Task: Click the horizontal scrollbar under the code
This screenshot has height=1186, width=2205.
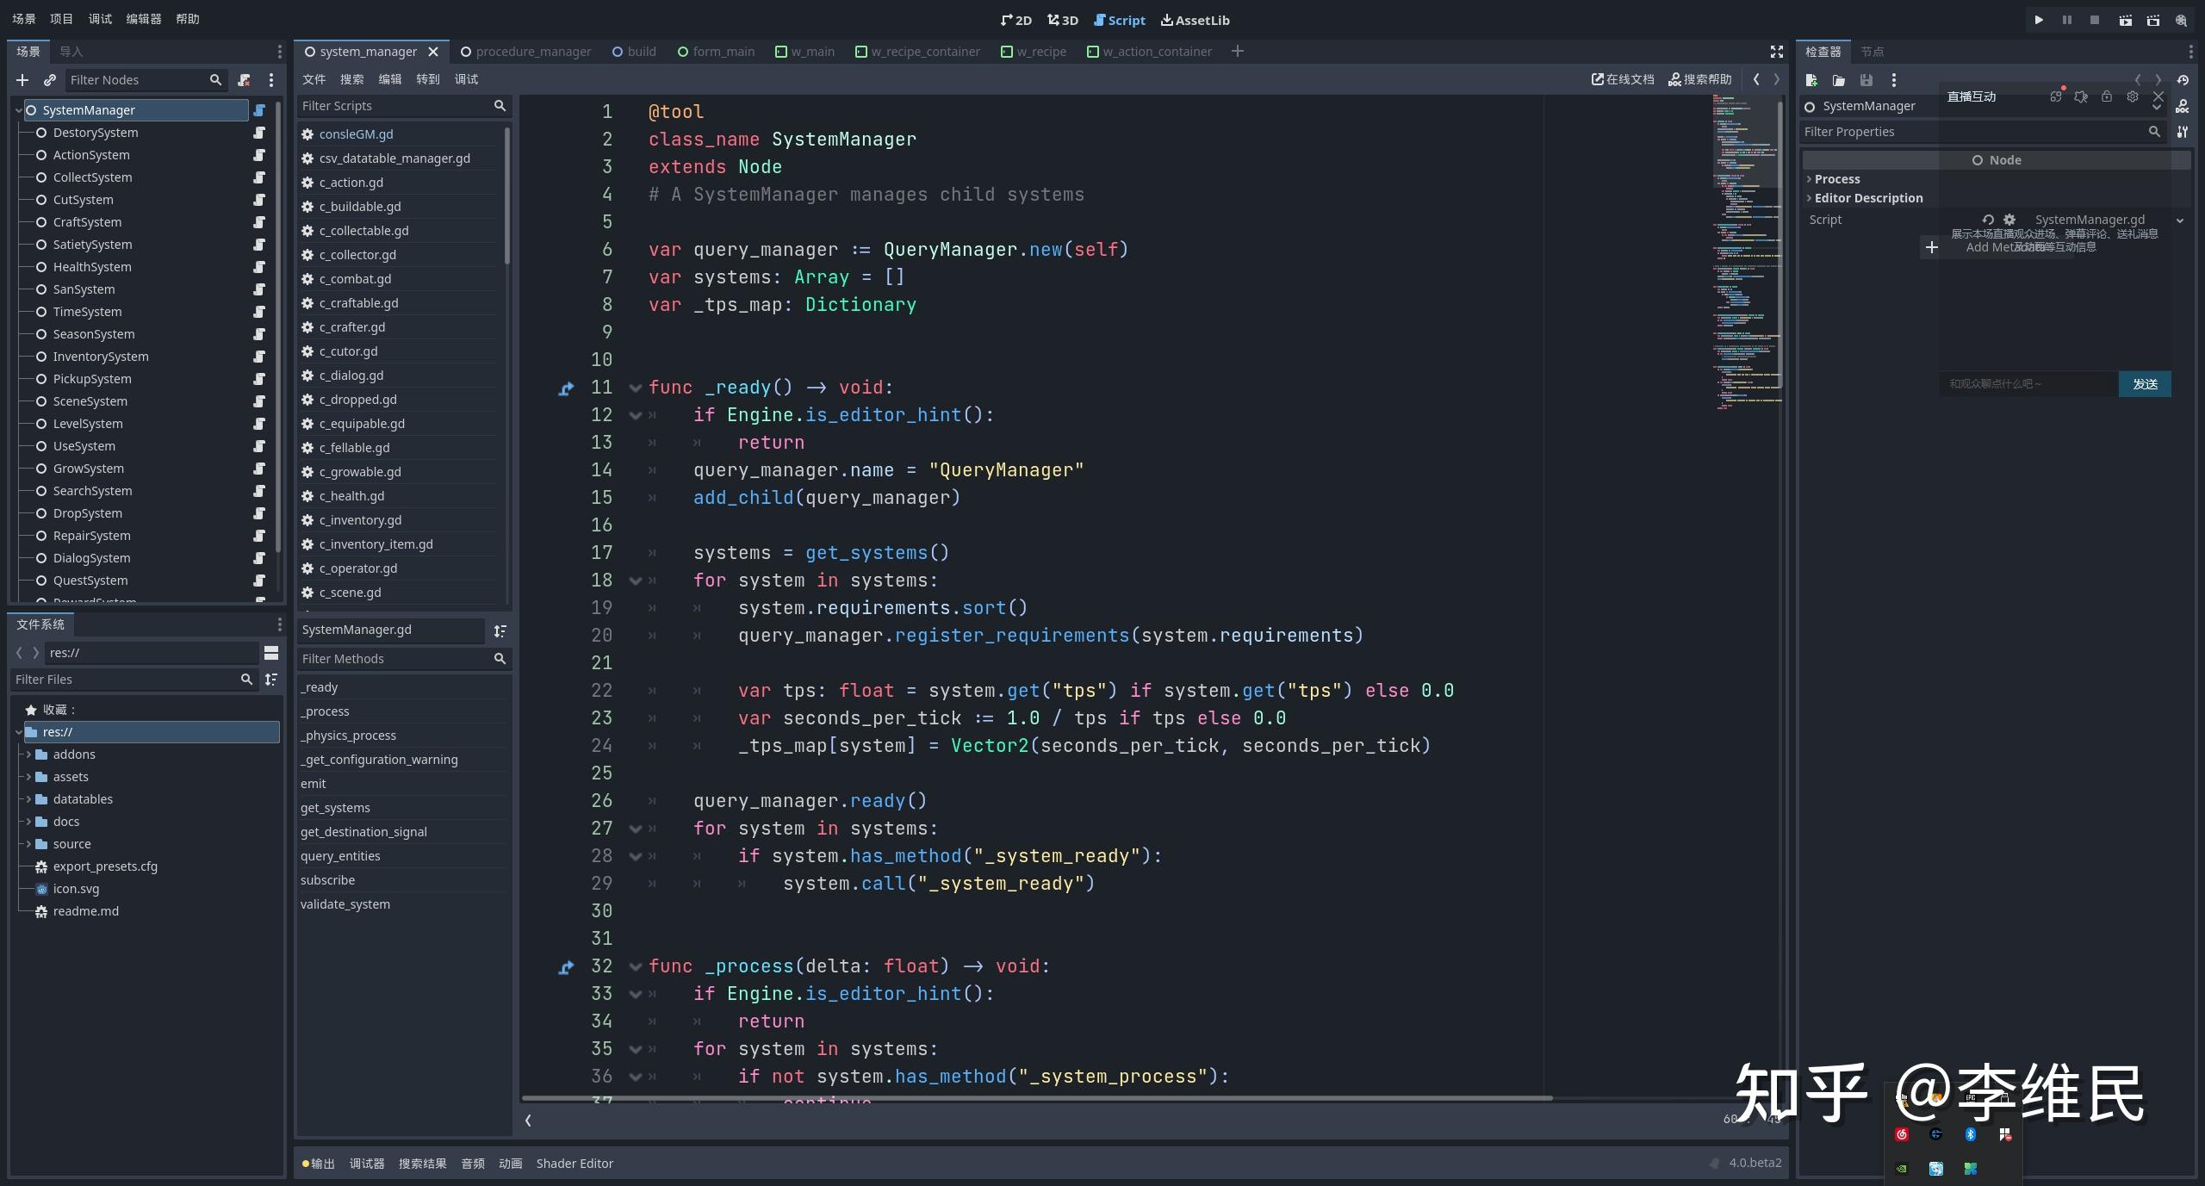Action: (1034, 1098)
